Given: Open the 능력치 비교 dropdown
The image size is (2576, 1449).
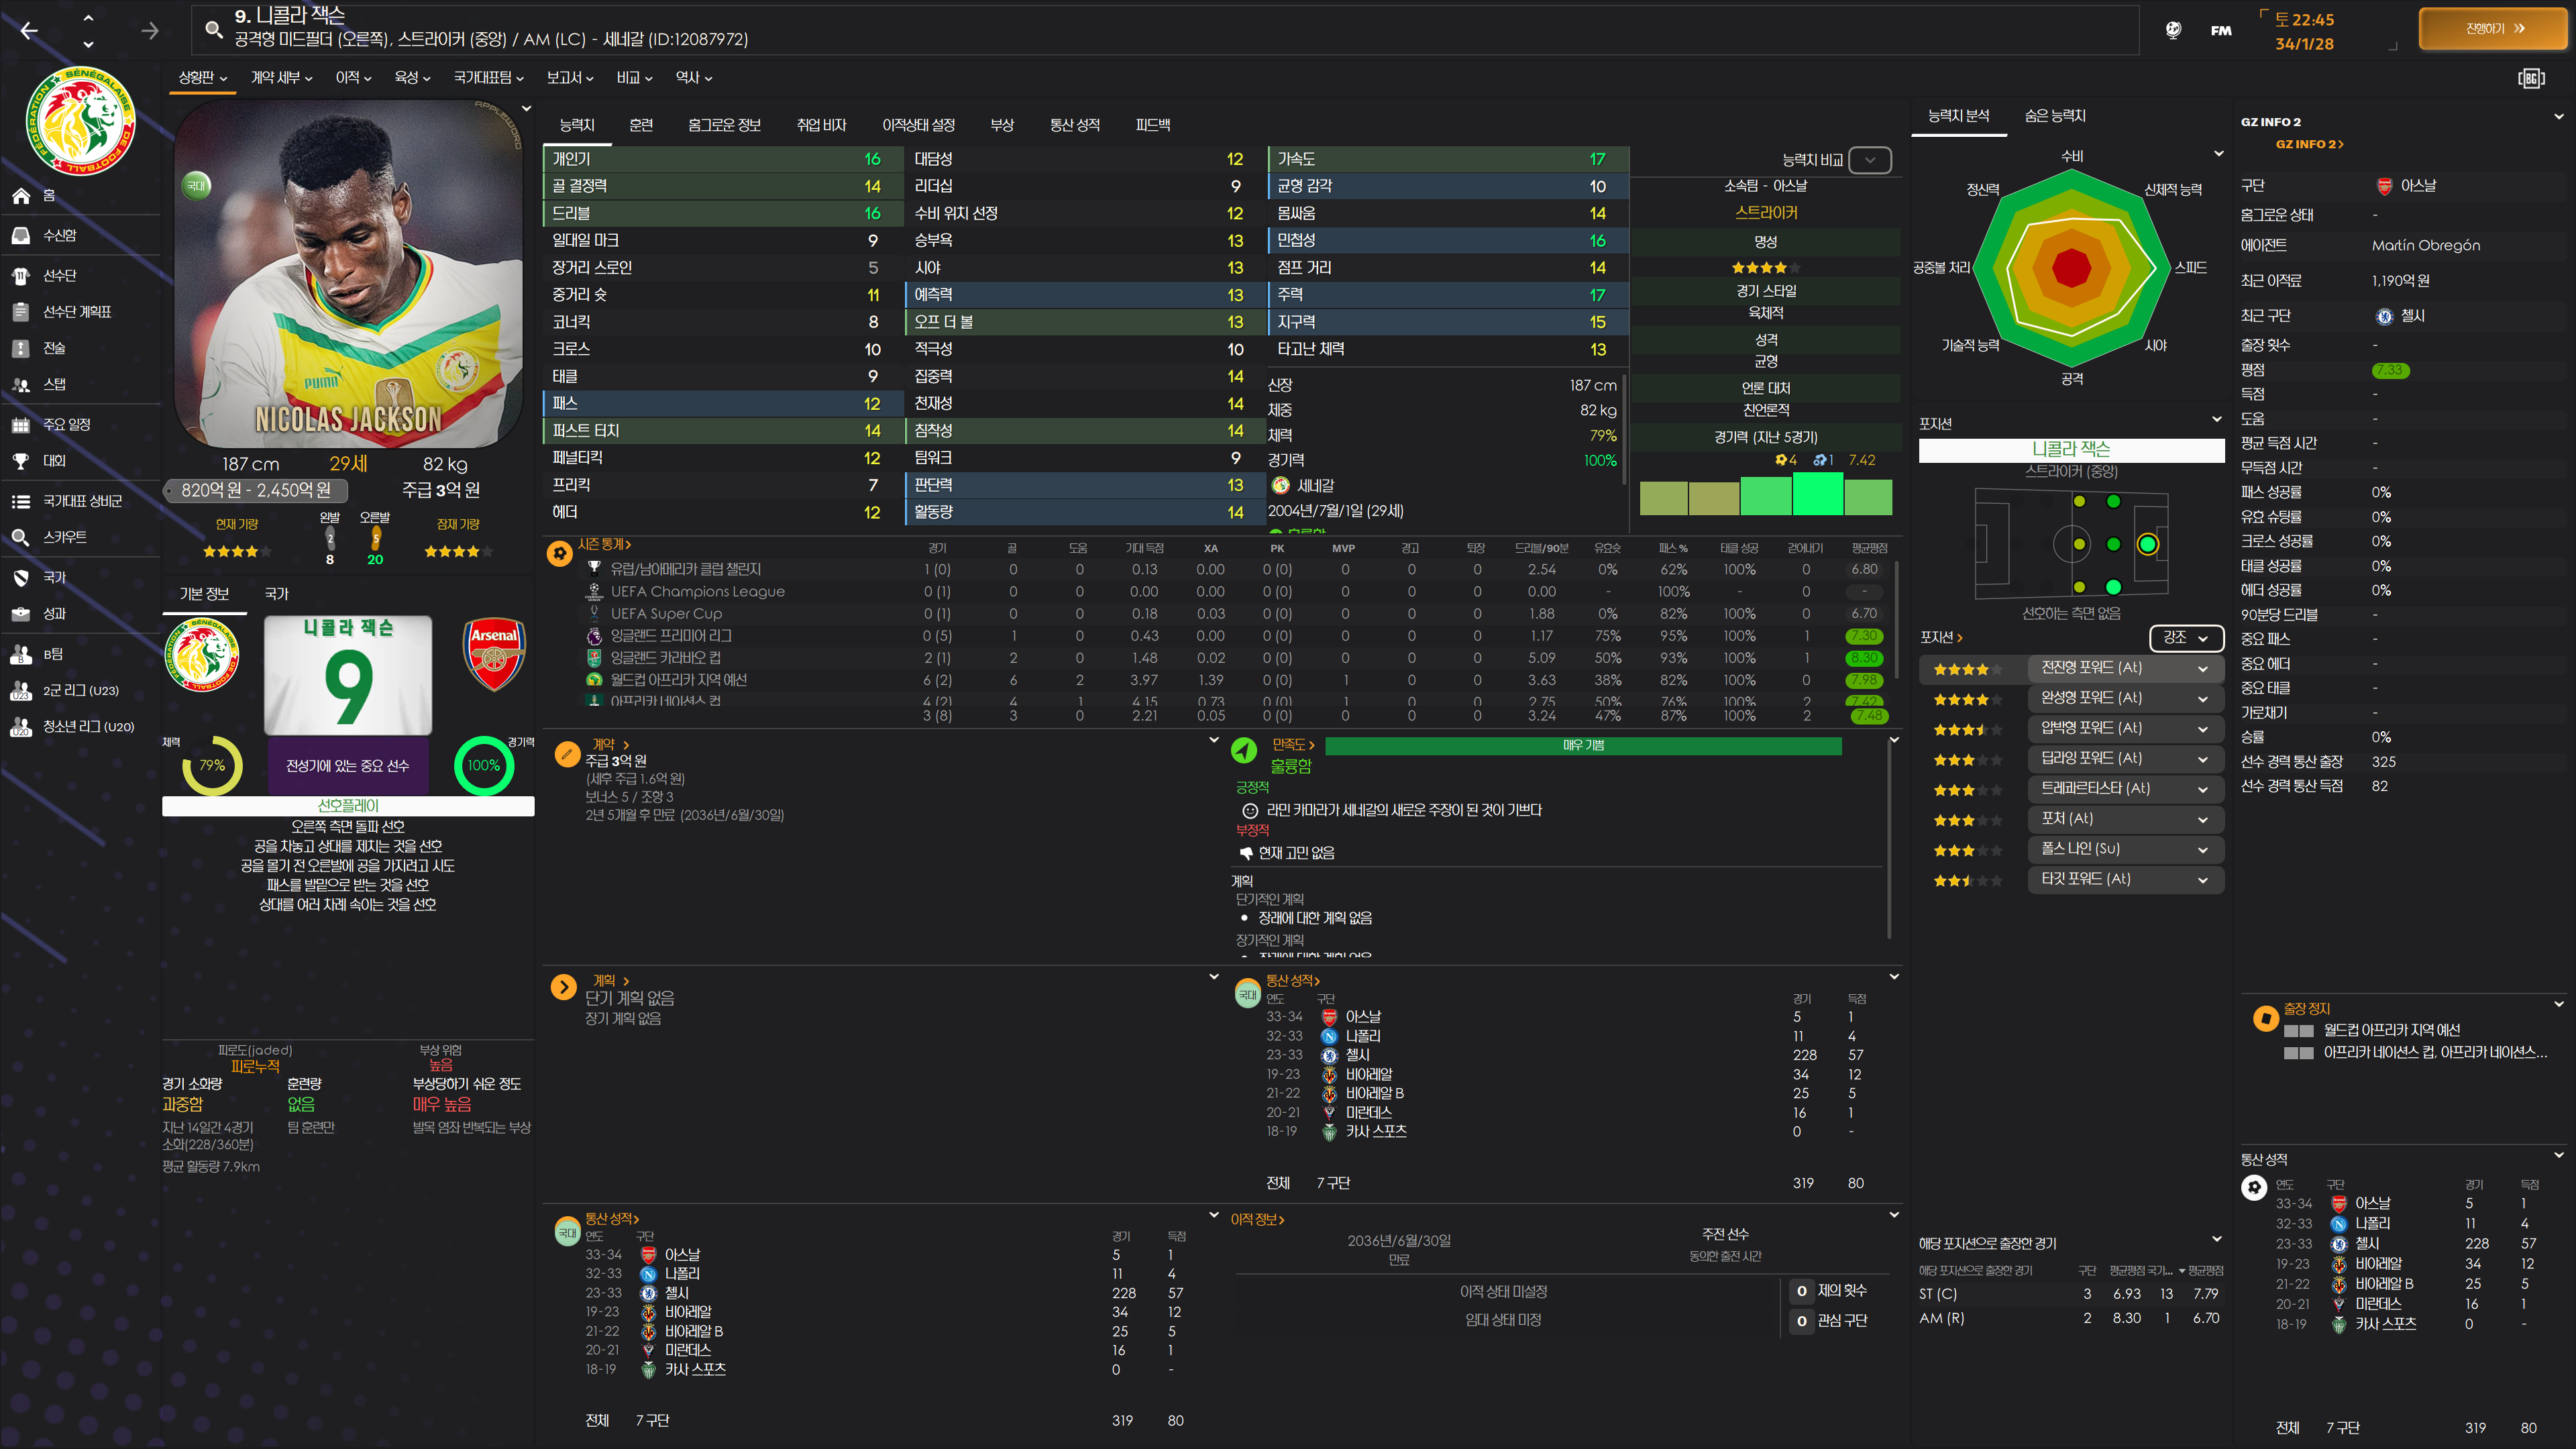Looking at the screenshot, I should (x=1869, y=160).
